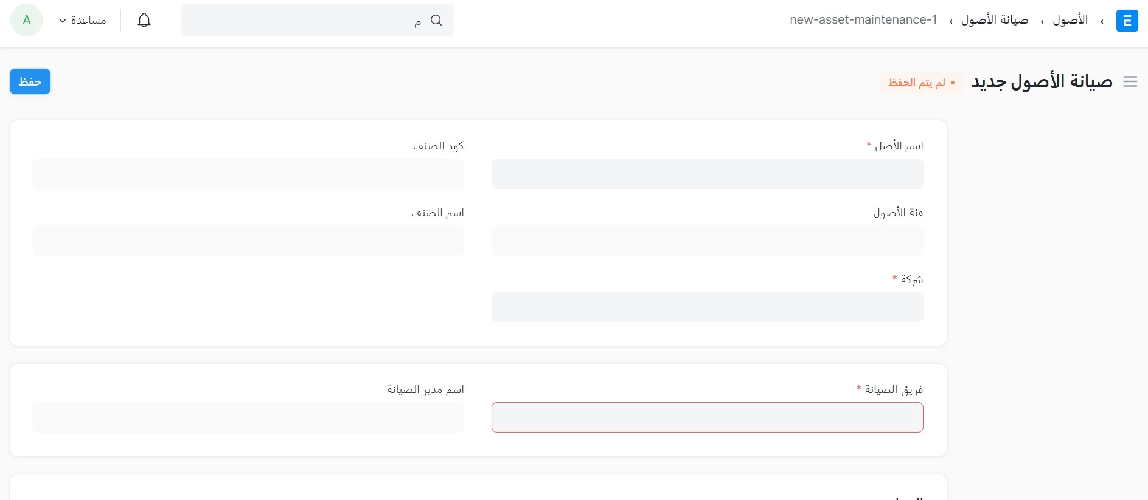Click the فئة الأصول field
The height and width of the screenshot is (500, 1148).
(707, 240)
